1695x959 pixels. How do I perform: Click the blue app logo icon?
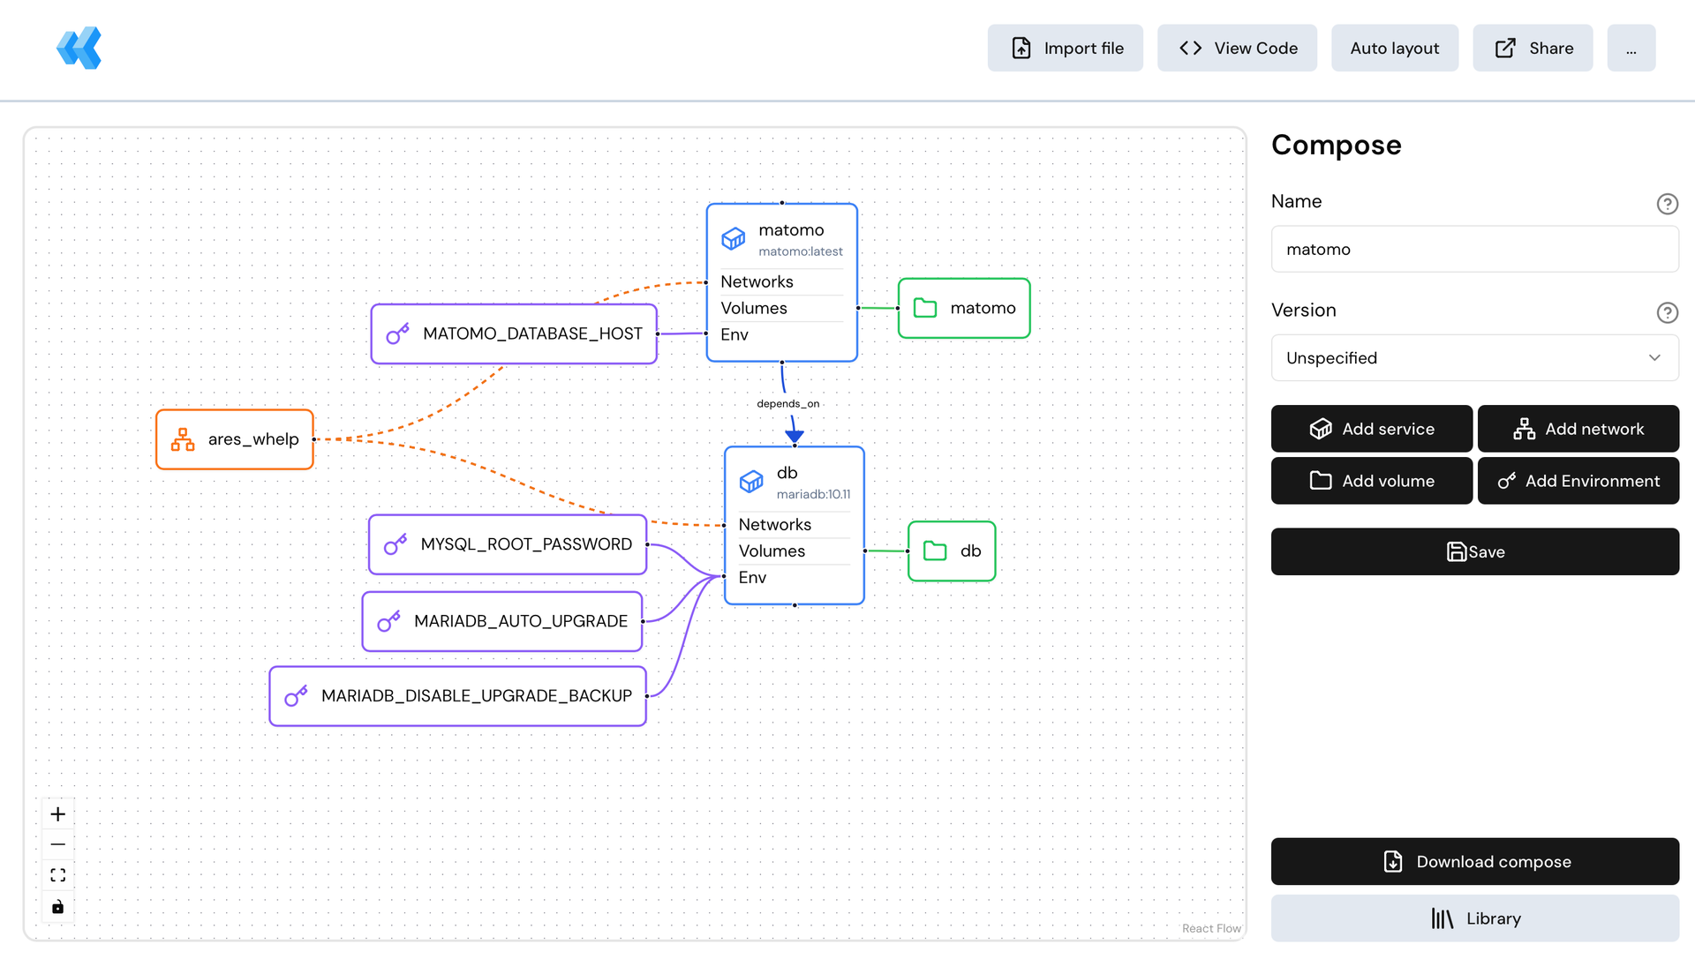pos(79,48)
